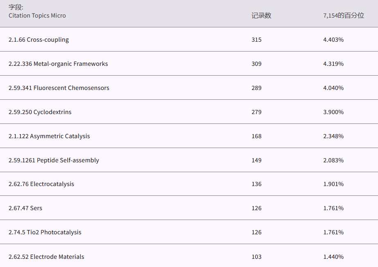The height and width of the screenshot is (267, 378).
Task: Select the 2.1.66 Cross-coupling row label
Action: click(38, 40)
